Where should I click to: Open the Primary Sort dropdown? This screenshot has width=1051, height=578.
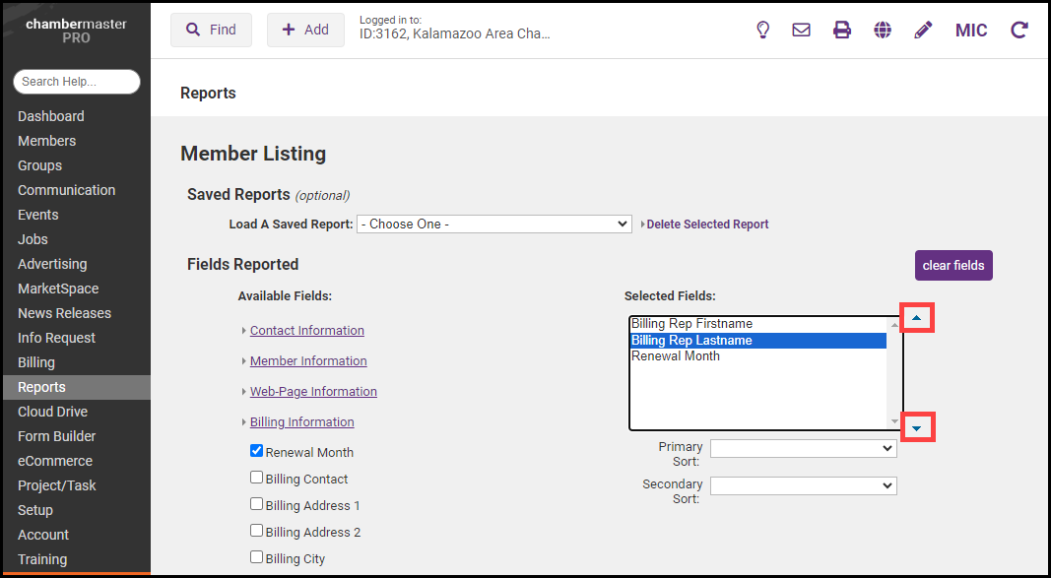pyautogui.click(x=803, y=448)
